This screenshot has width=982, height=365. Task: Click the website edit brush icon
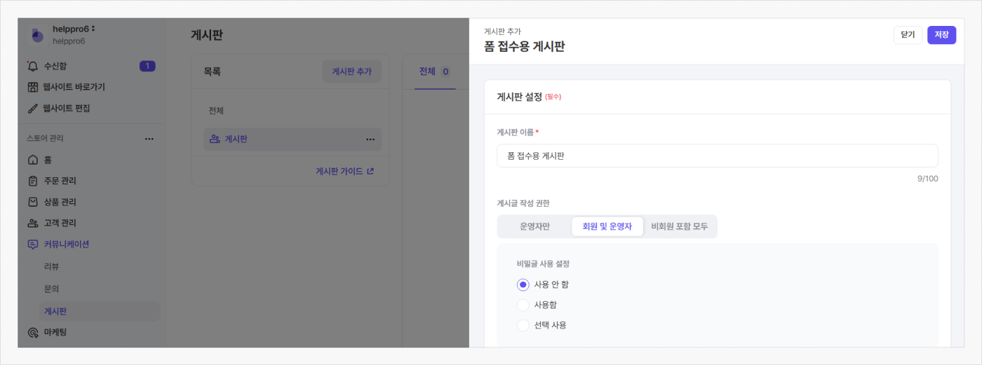pos(32,109)
